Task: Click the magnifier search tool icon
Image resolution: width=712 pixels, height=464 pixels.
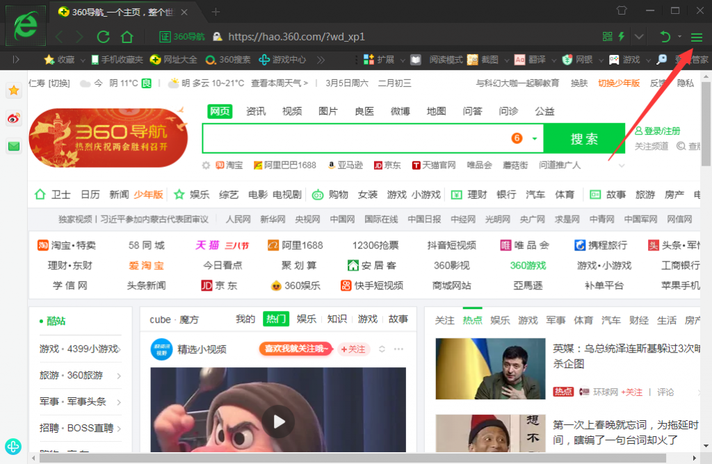Action: (662, 60)
